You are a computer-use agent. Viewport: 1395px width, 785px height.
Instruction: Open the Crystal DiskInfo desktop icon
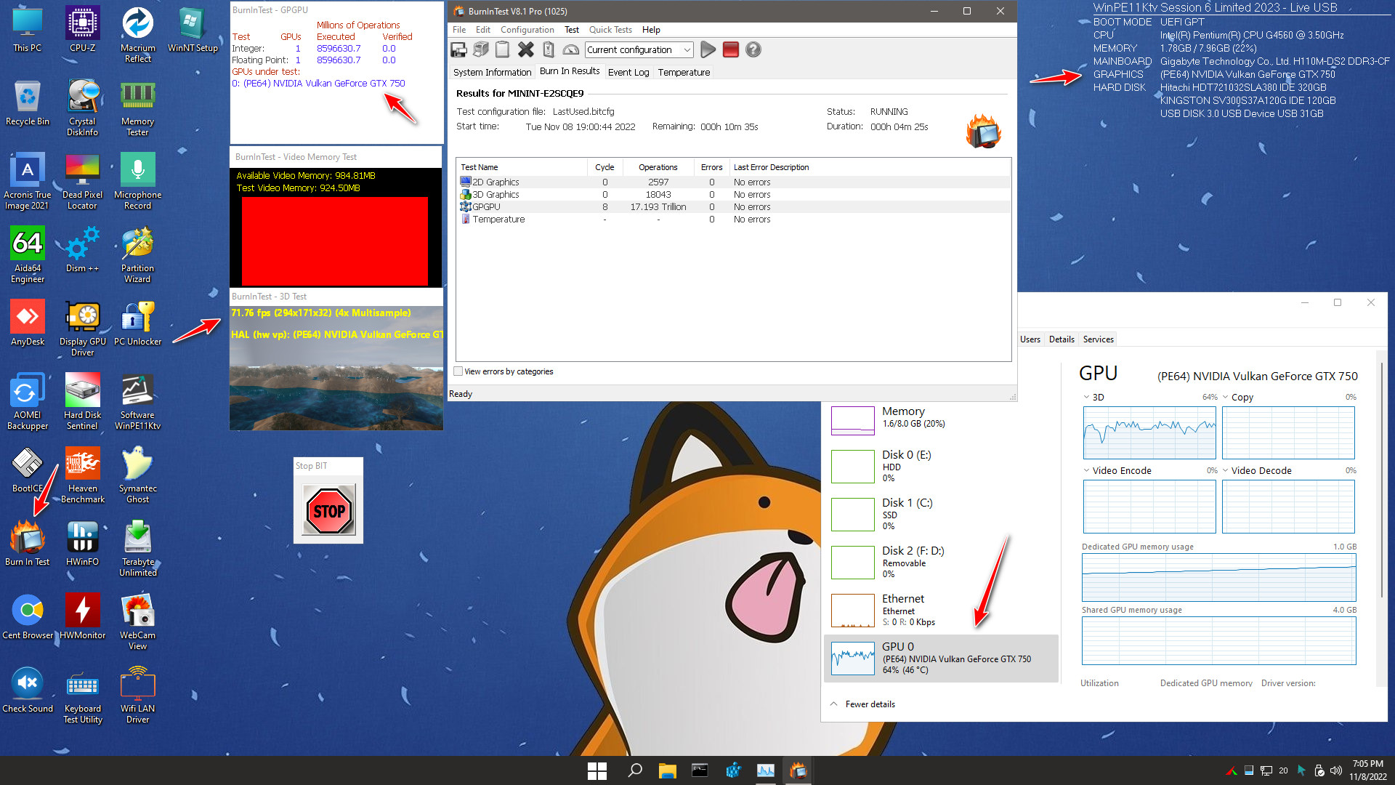click(x=82, y=108)
